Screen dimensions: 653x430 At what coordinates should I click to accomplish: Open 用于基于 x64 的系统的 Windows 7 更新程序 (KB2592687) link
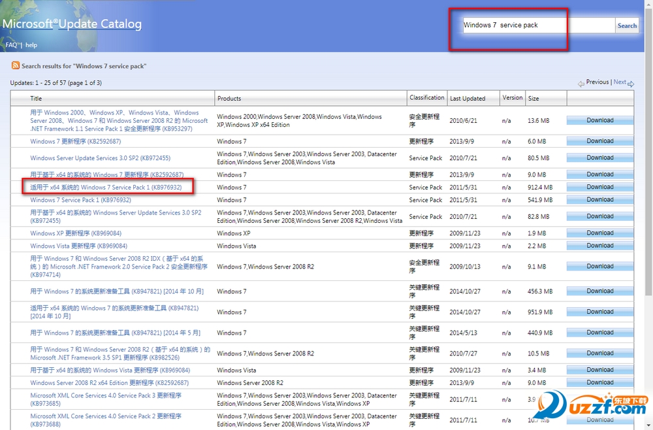coord(106,174)
